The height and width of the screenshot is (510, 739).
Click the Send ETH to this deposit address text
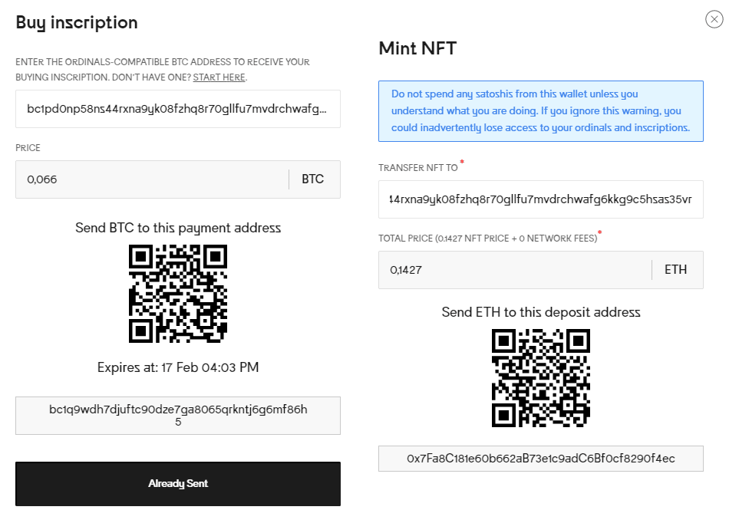540,312
